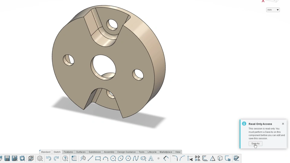Toggle the sketch grid icon
The width and height of the screenshot is (290, 163).
point(74,158)
